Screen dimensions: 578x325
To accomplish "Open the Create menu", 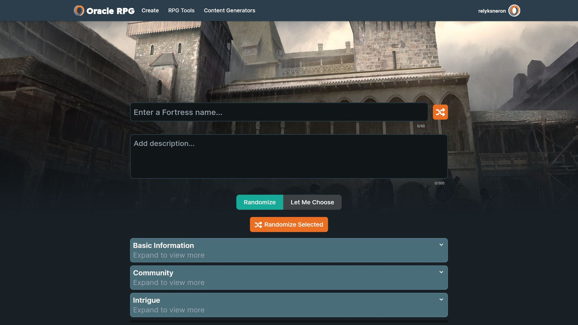I will click(150, 10).
